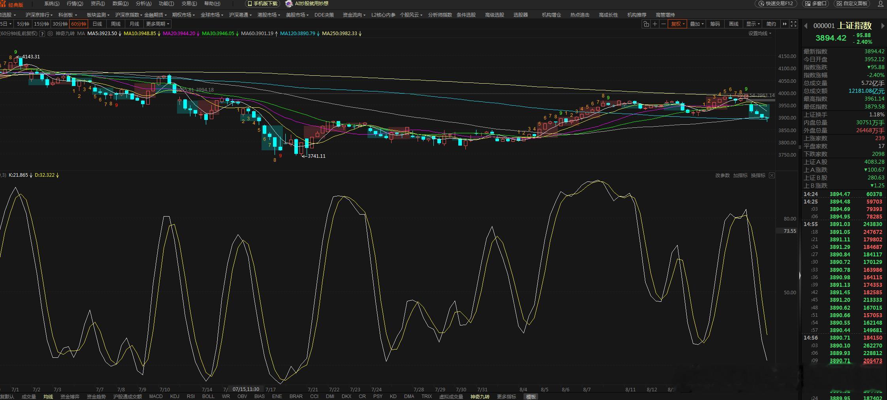
Task: Zoom in chart with plus icon
Action: (x=655, y=24)
